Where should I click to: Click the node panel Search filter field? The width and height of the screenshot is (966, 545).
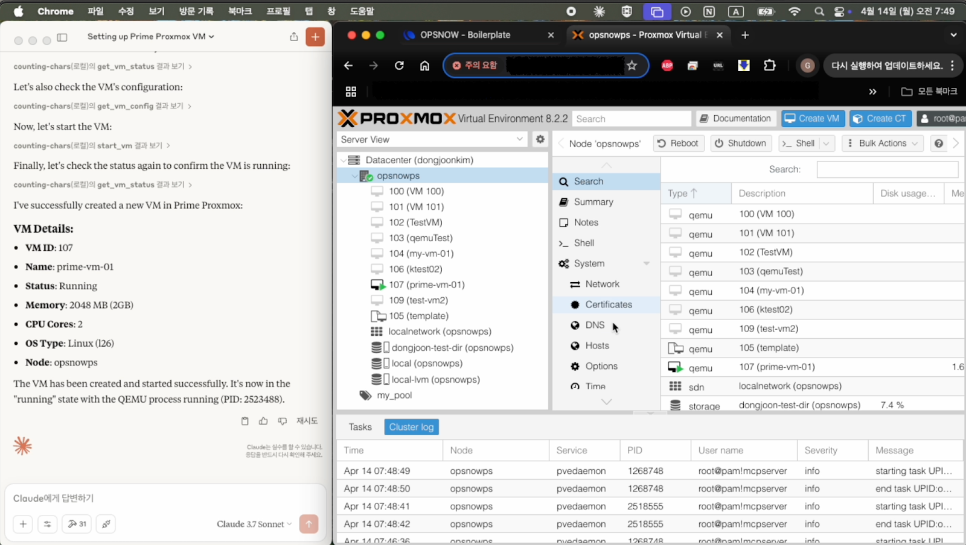point(887,169)
